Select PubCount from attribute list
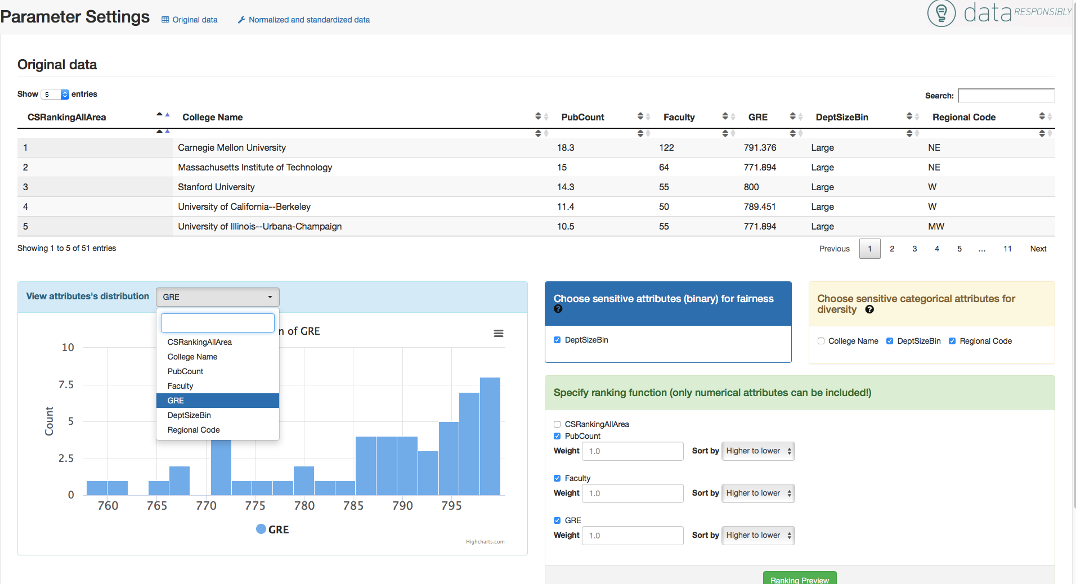Screen dimensions: 1076x584 tap(218, 371)
